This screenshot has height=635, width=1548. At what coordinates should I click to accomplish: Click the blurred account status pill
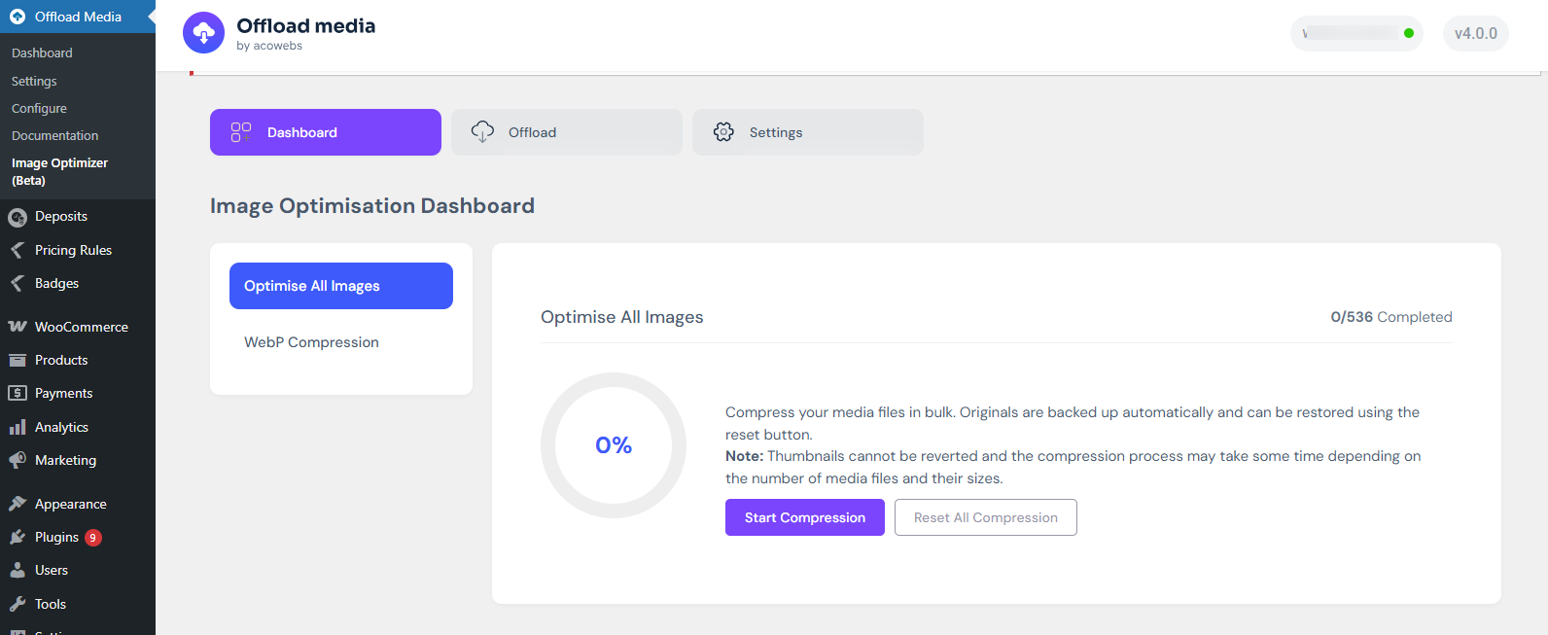pyautogui.click(x=1356, y=33)
